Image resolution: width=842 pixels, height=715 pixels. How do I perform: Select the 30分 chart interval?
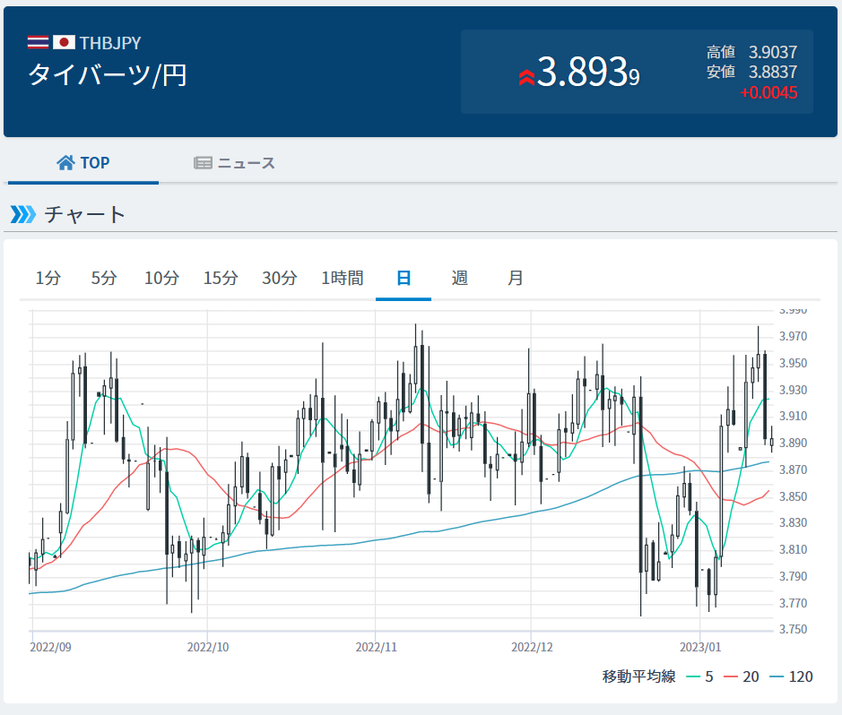(279, 278)
